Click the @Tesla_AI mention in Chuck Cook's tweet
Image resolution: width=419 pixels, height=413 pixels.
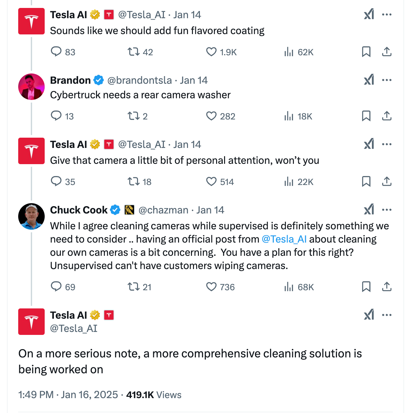point(284,239)
